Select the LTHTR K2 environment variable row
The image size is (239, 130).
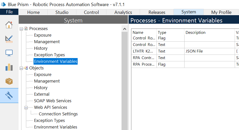(144, 51)
